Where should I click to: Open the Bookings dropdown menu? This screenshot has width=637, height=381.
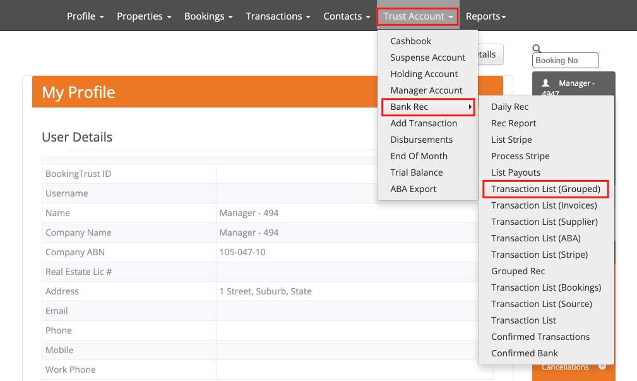coord(208,16)
